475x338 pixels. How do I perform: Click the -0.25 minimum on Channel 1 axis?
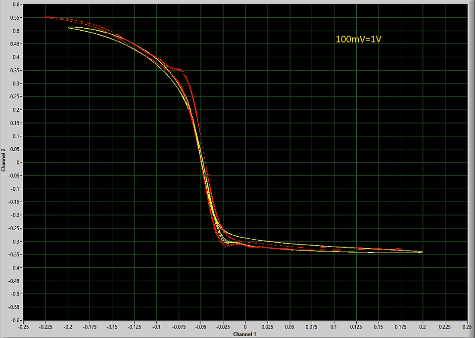click(x=23, y=327)
